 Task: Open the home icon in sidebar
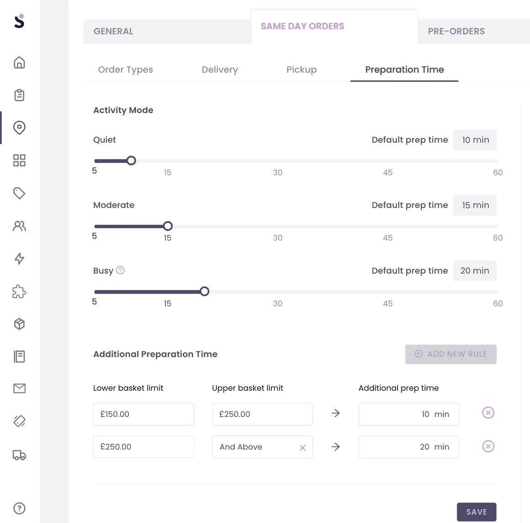point(19,63)
